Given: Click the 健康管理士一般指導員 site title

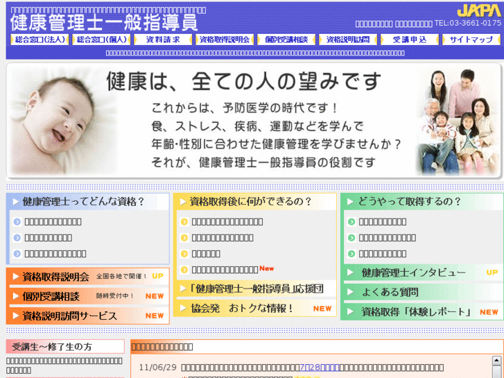Looking at the screenshot, I should (x=104, y=22).
